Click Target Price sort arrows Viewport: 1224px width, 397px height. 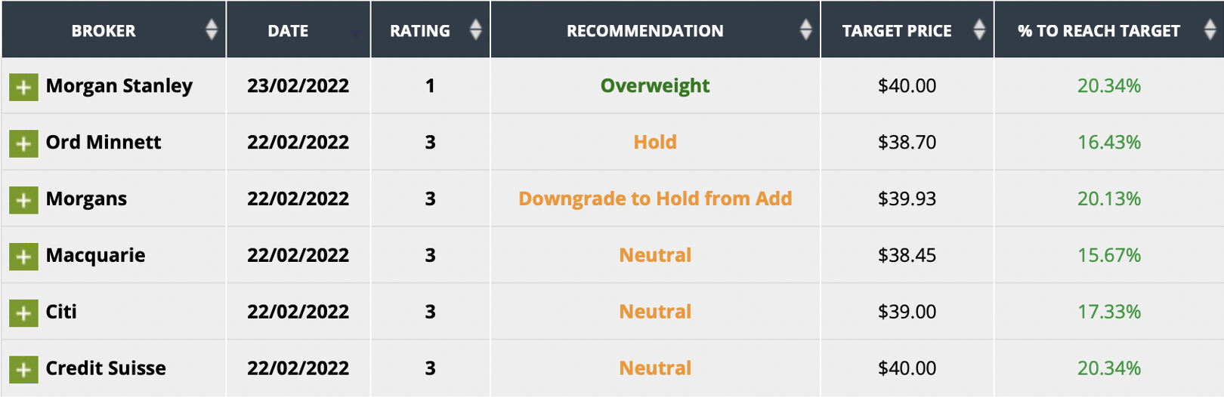tap(979, 29)
